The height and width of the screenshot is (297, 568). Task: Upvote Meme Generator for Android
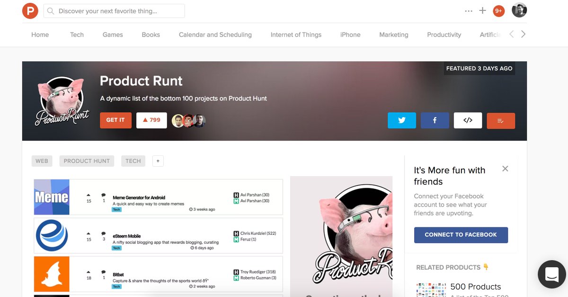89,198
